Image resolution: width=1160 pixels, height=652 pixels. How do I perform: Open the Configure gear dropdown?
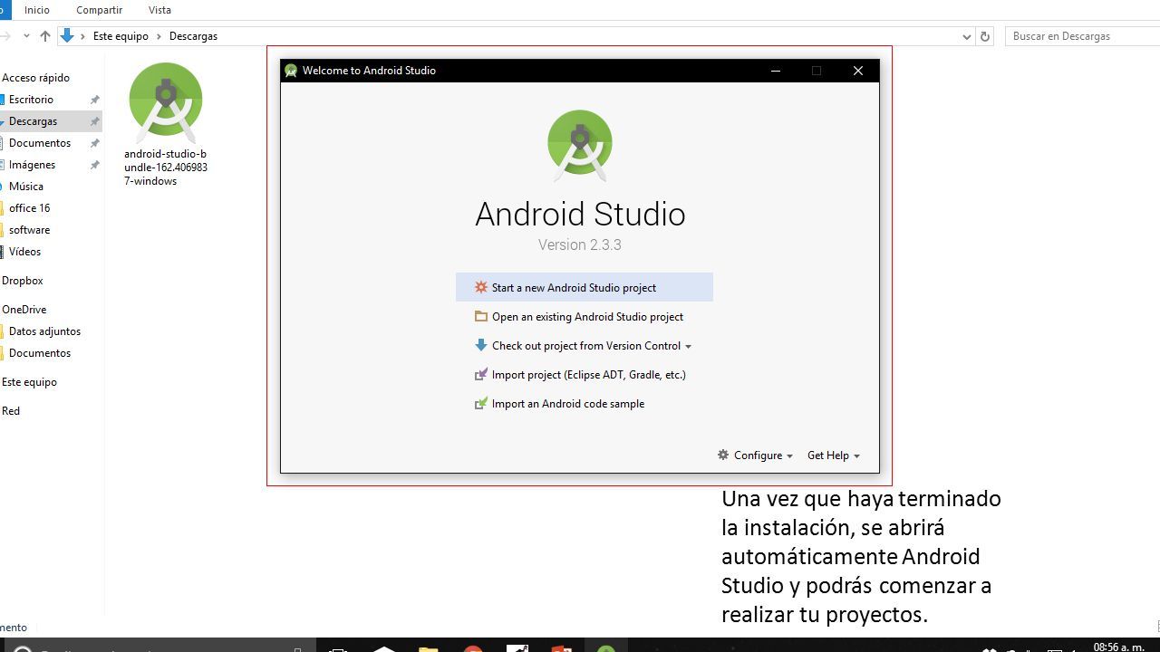(755, 455)
